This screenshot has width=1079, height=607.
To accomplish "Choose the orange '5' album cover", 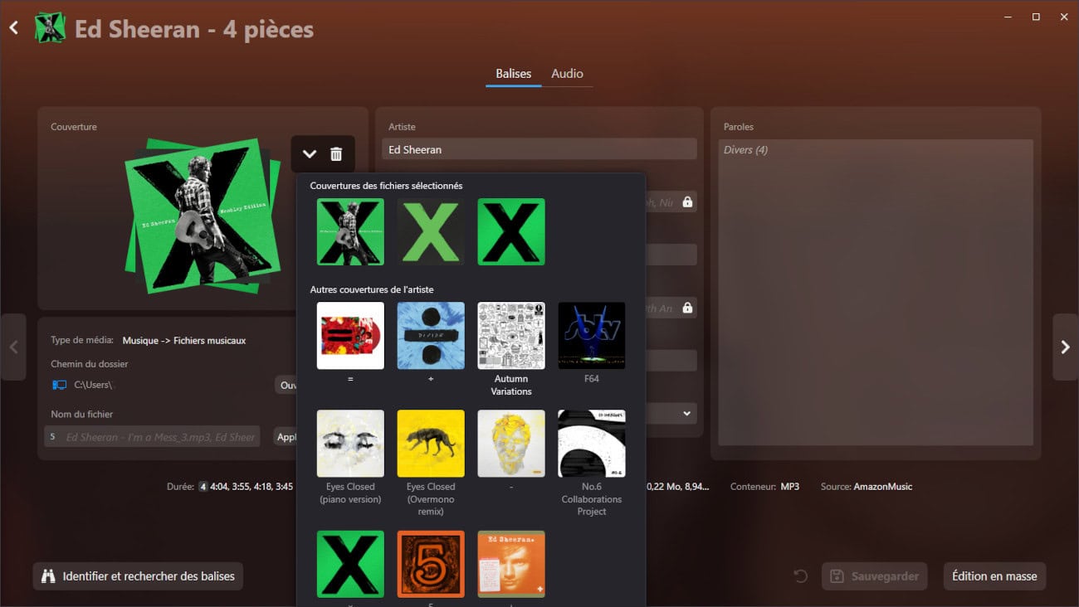I will (431, 564).
